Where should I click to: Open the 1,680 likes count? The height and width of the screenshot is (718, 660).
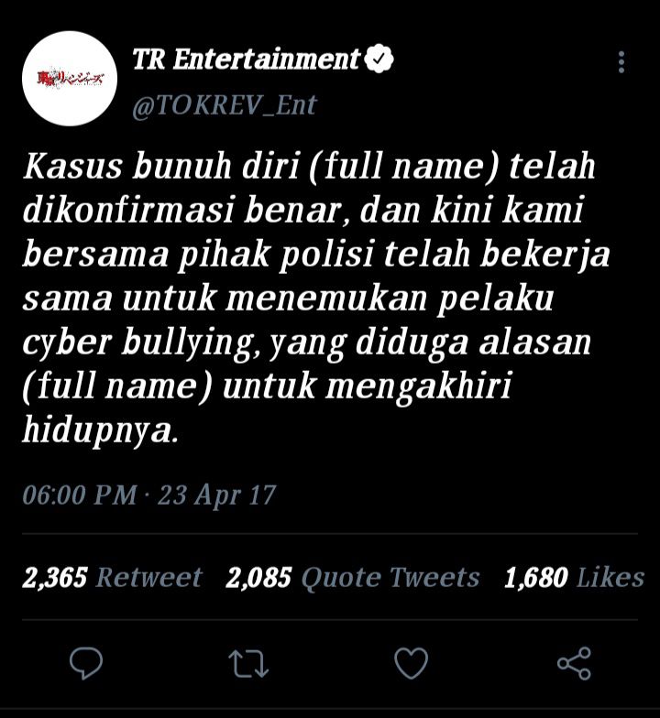click(535, 577)
